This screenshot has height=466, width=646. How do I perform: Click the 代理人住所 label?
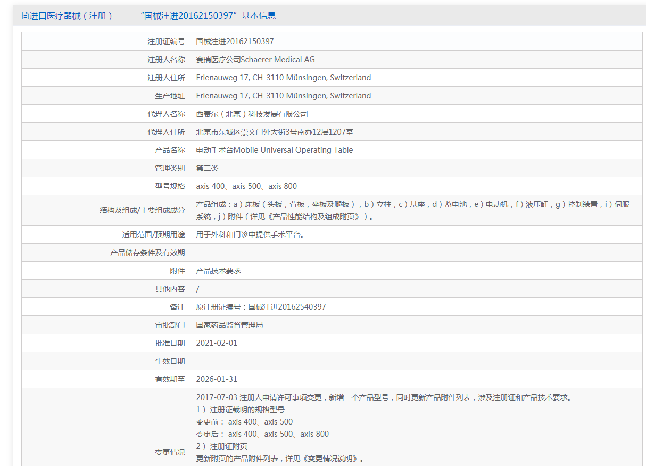click(x=166, y=132)
